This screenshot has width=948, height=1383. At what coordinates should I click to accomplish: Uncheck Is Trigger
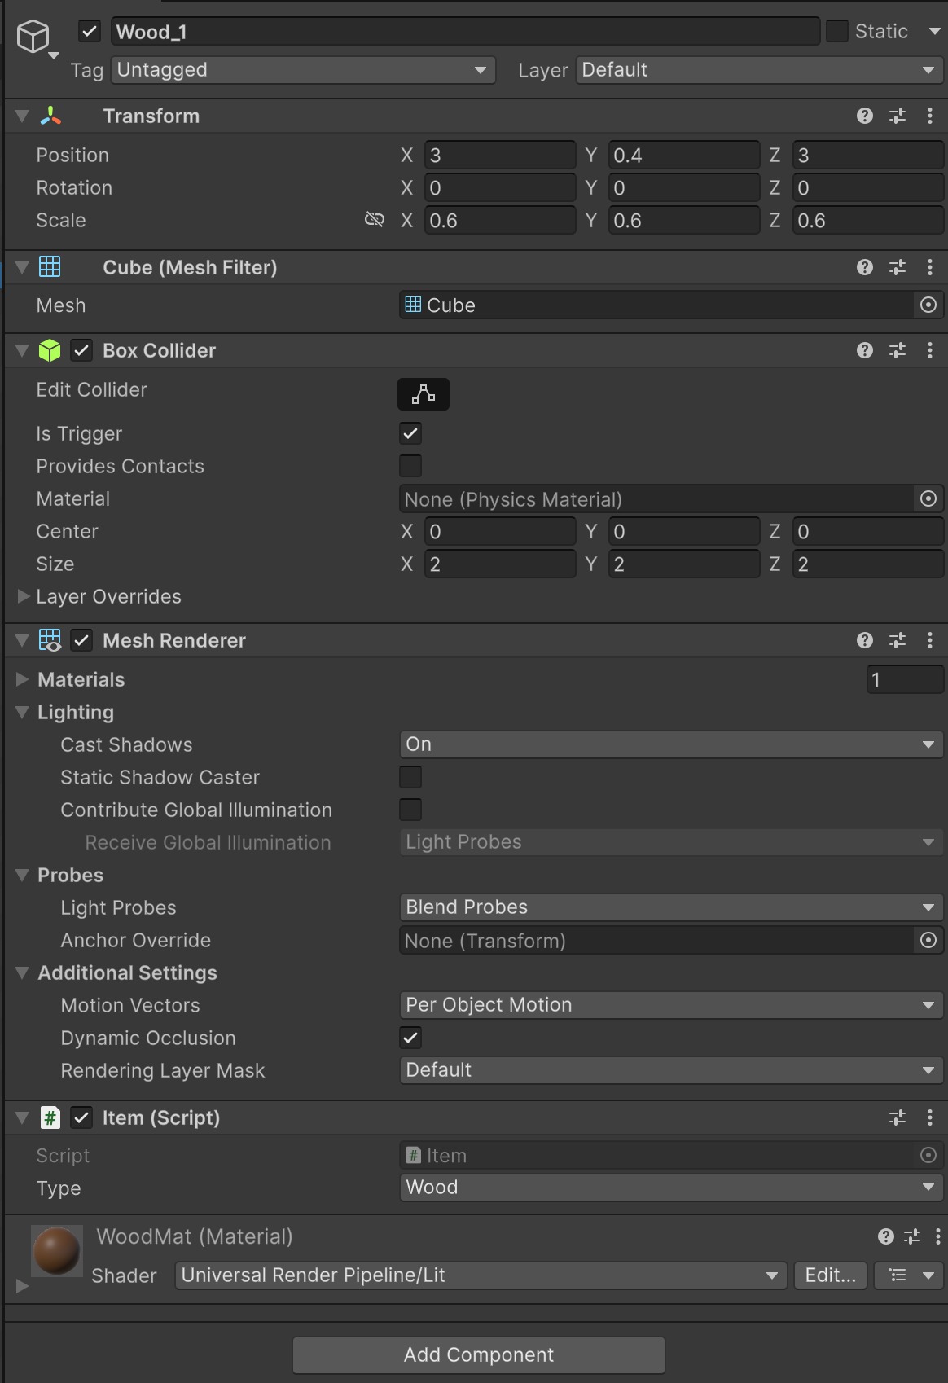click(x=410, y=433)
